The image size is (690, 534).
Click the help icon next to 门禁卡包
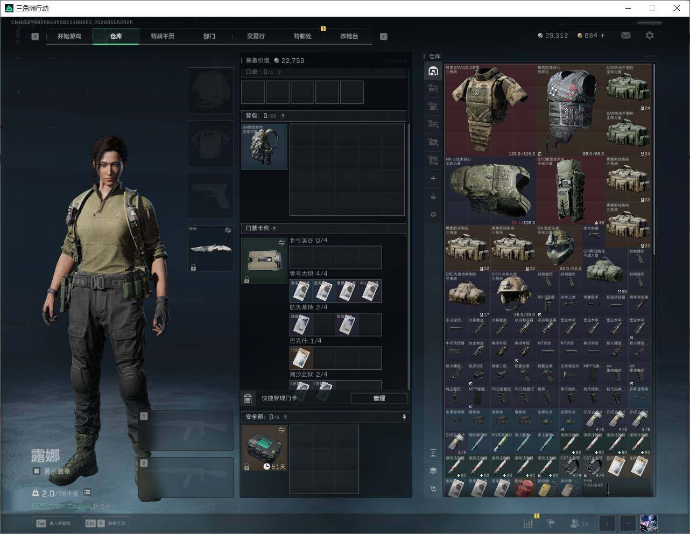[x=274, y=228]
